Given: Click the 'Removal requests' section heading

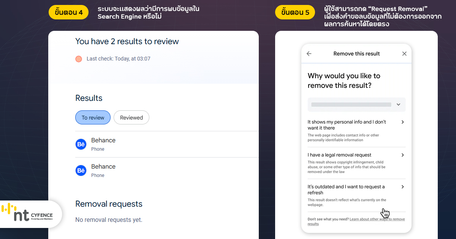Looking at the screenshot, I should [x=109, y=204].
